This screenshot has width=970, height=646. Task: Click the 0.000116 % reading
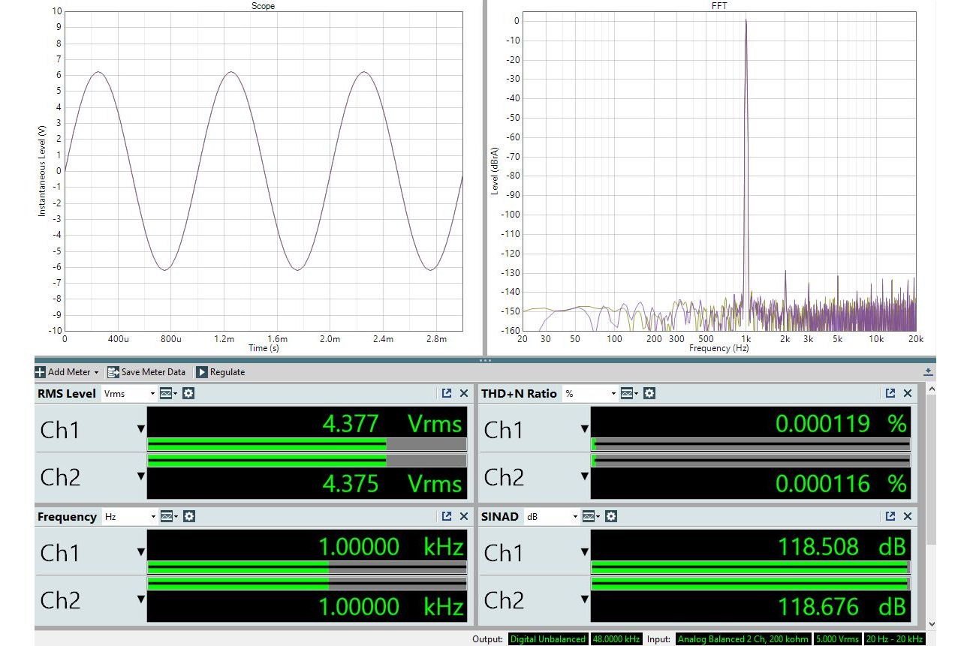(841, 483)
